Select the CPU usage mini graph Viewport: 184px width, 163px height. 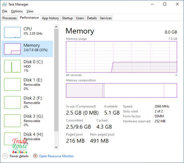coord(13,33)
